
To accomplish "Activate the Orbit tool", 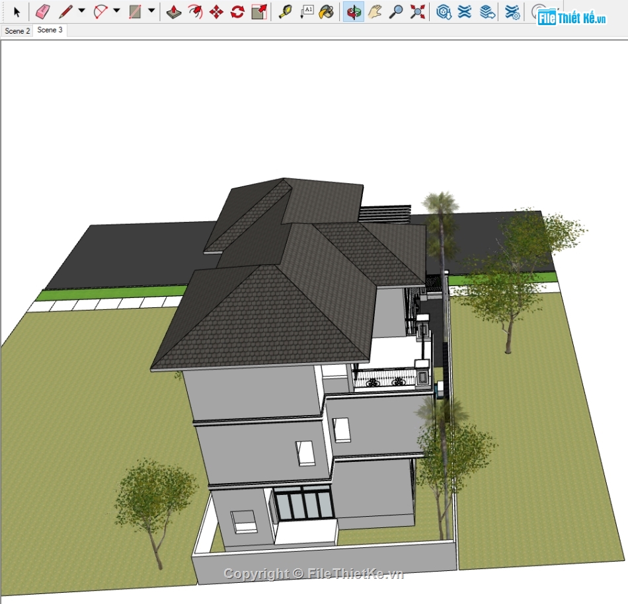I will (x=354, y=12).
